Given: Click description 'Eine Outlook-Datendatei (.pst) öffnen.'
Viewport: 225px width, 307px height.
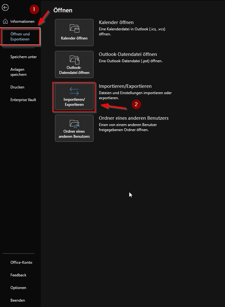Looking at the screenshot, I should (x=131, y=61).
